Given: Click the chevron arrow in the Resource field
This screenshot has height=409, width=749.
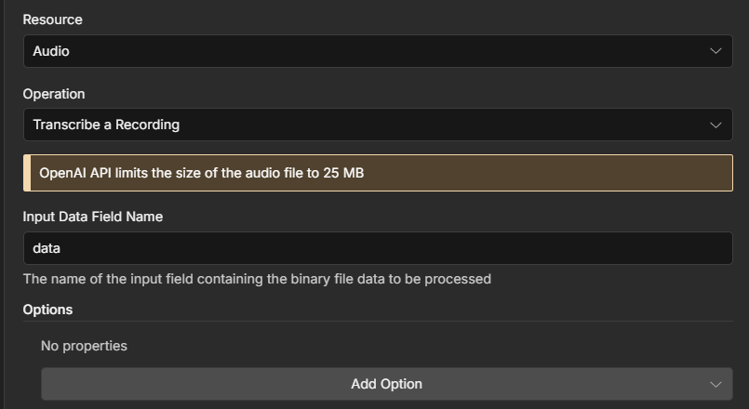Looking at the screenshot, I should click(716, 51).
